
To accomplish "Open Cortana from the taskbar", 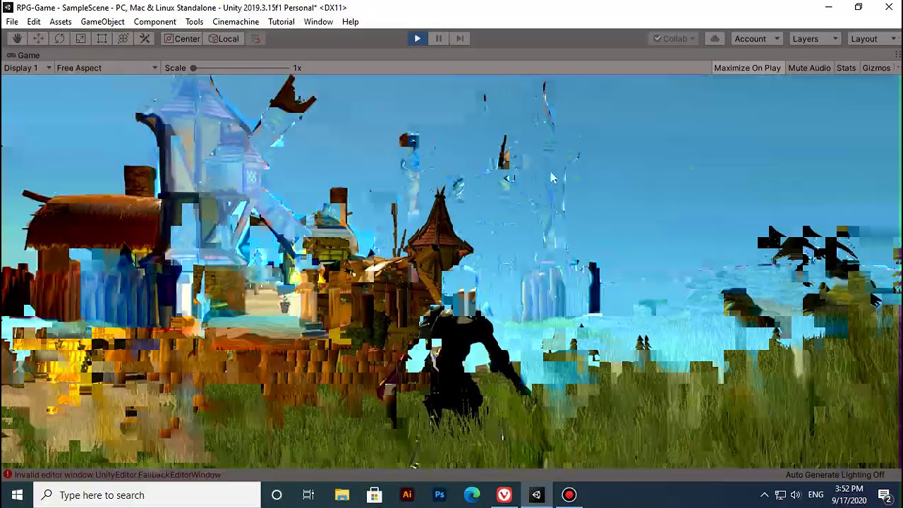I will tap(277, 495).
